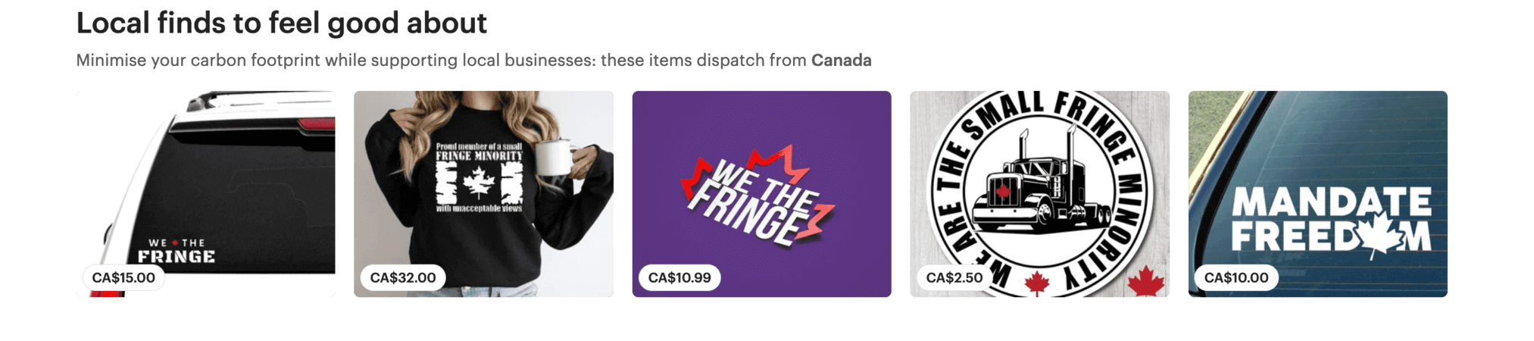This screenshot has height=341, width=1534.
Task: Click the CA$15.00 price badge
Action: [123, 278]
